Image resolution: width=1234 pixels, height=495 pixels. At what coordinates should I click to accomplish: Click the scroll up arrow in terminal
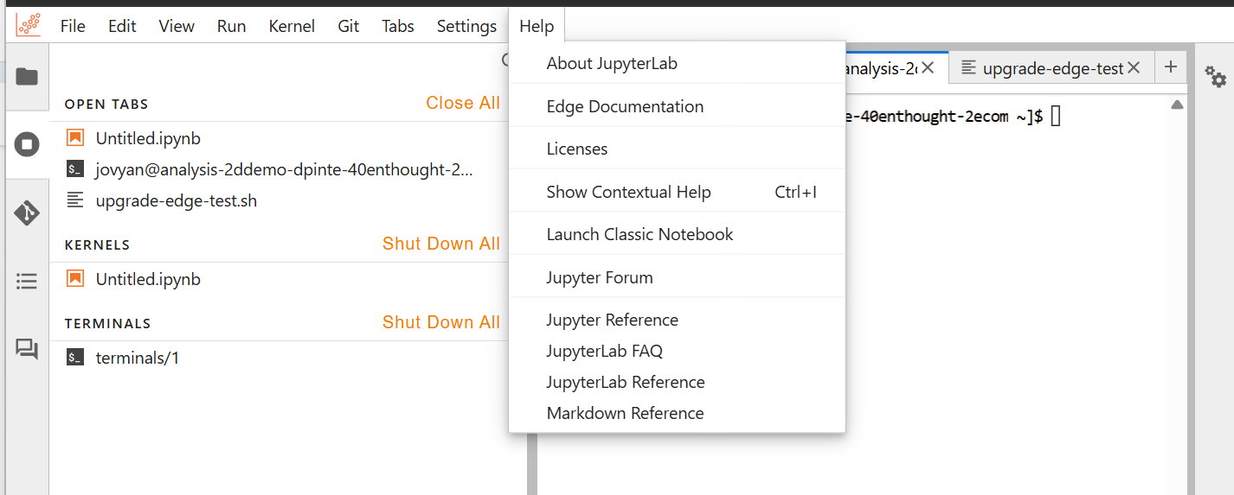1177,105
